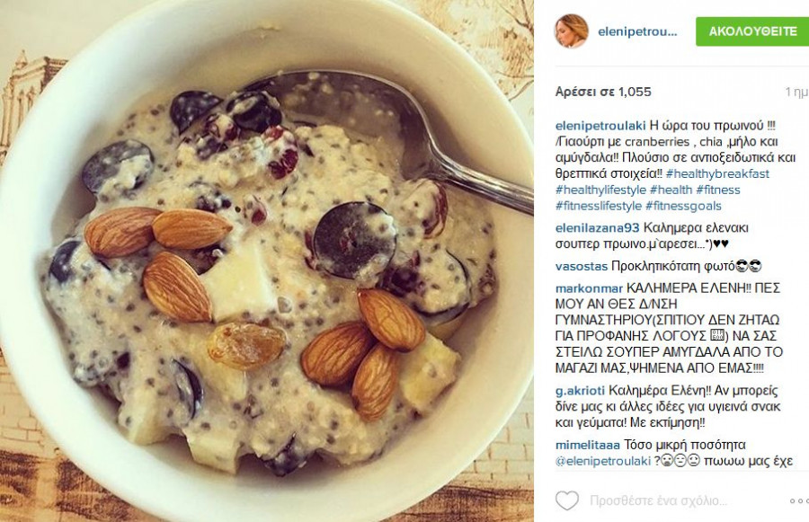Click the #healthylifestyle hashtag
The width and height of the screenshot is (809, 522).
coord(600,190)
